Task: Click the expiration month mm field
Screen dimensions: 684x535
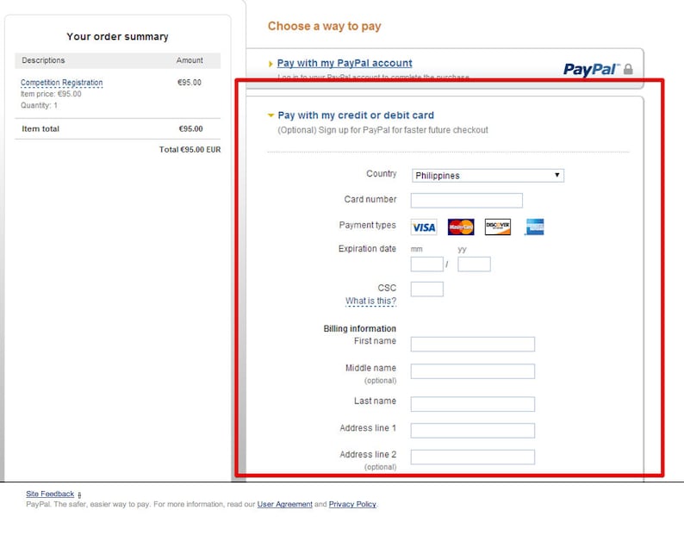Action: [427, 264]
